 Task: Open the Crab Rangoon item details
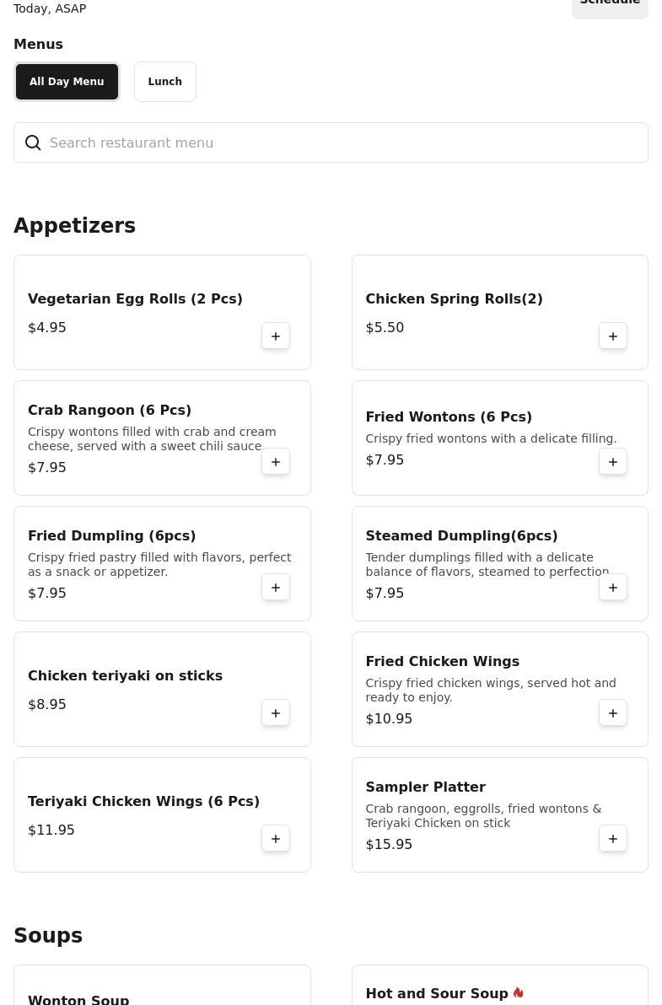pos(110,411)
